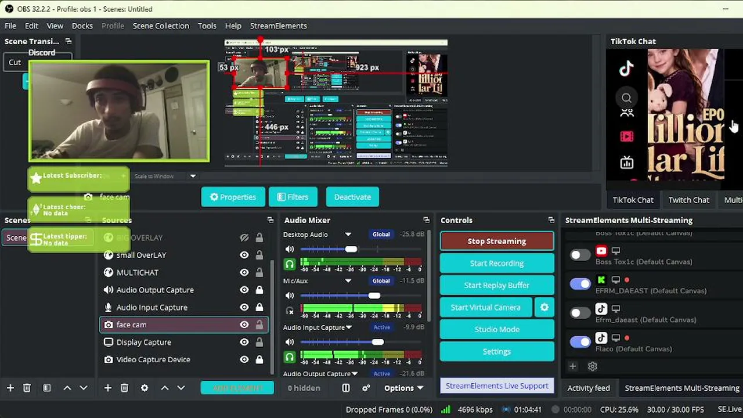Viewport: 743px width, 418px height.
Task: Open the StreamElements menu
Action: point(279,26)
